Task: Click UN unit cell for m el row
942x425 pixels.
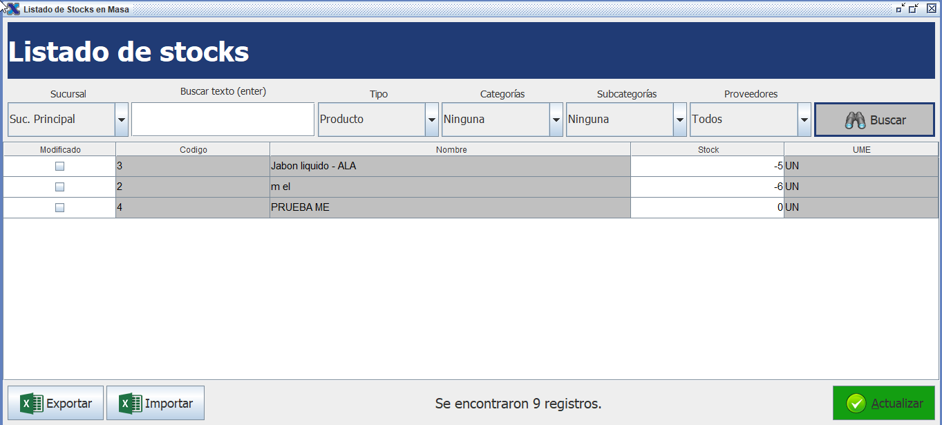Action: point(861,187)
